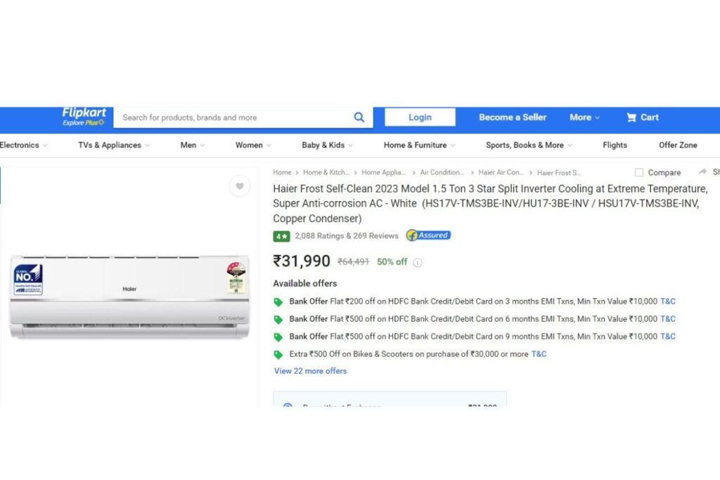Open T&C for ₹200 off 3 months EMI
This screenshot has height=480, width=720.
click(668, 301)
